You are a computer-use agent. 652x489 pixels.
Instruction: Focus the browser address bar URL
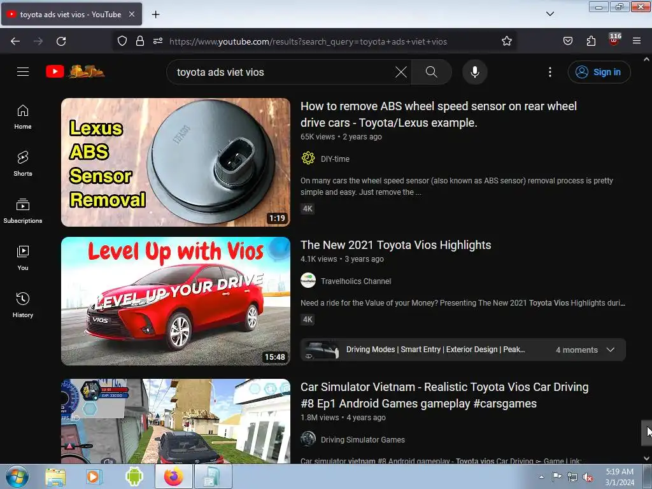pos(308,41)
